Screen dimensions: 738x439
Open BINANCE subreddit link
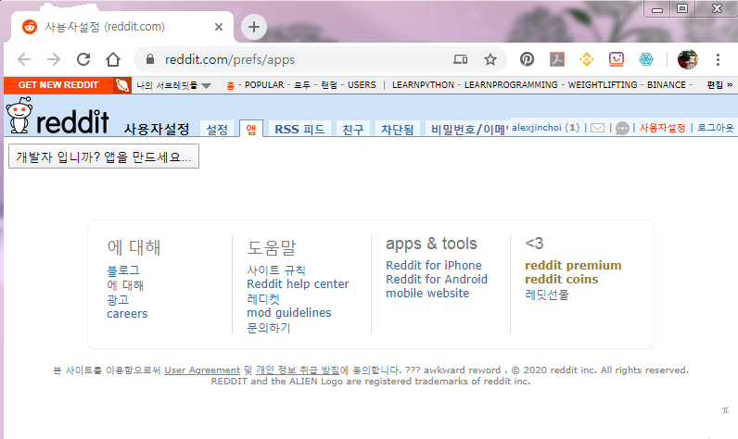[x=667, y=85]
